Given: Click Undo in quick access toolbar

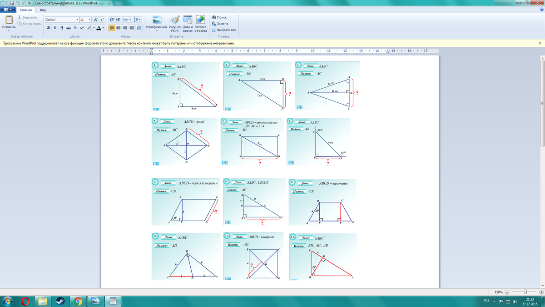Looking at the screenshot, I should (17, 3).
